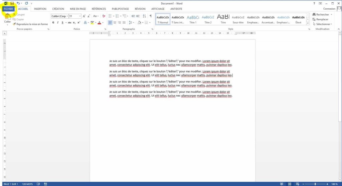
Task: Click the spell-check book icon in status bar
Action: [x=38, y=184]
